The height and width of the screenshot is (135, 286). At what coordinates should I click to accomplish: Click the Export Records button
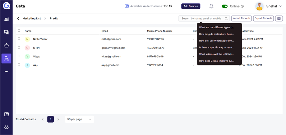coord(263,18)
